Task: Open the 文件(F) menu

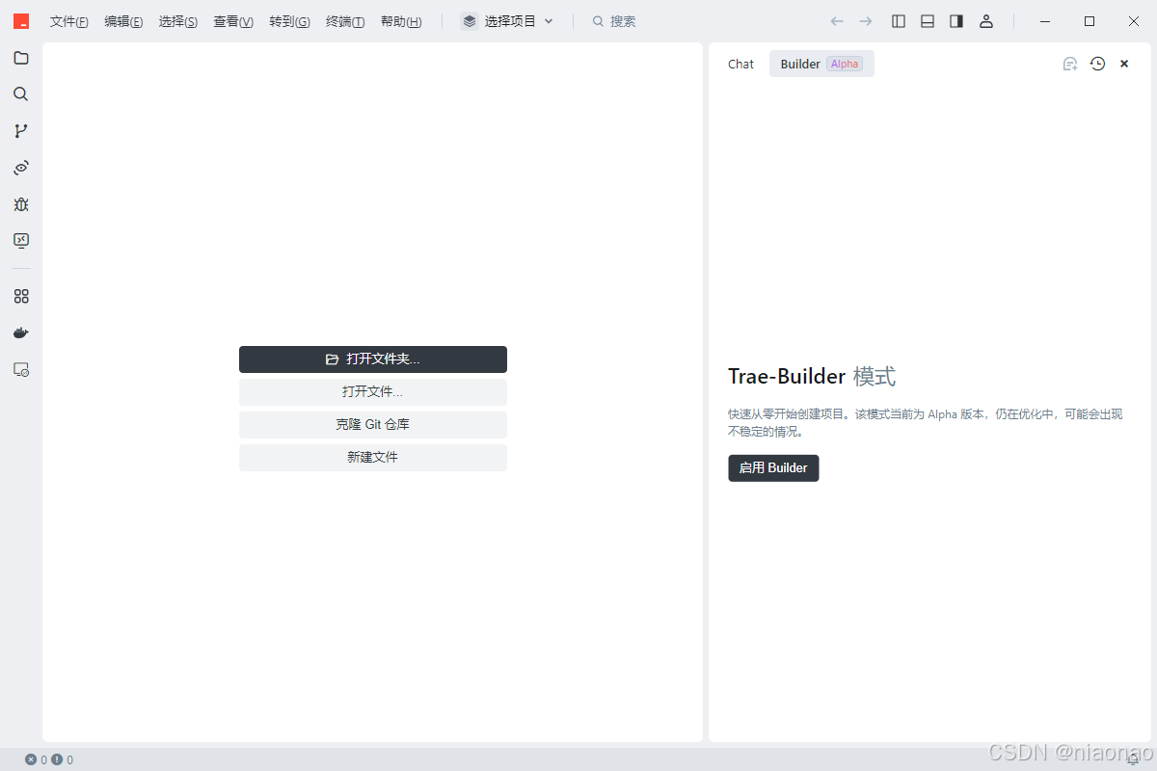Action: (x=69, y=21)
